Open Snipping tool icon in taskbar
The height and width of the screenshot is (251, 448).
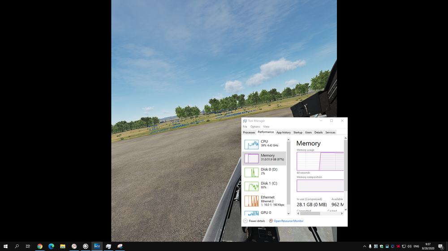[120, 246]
